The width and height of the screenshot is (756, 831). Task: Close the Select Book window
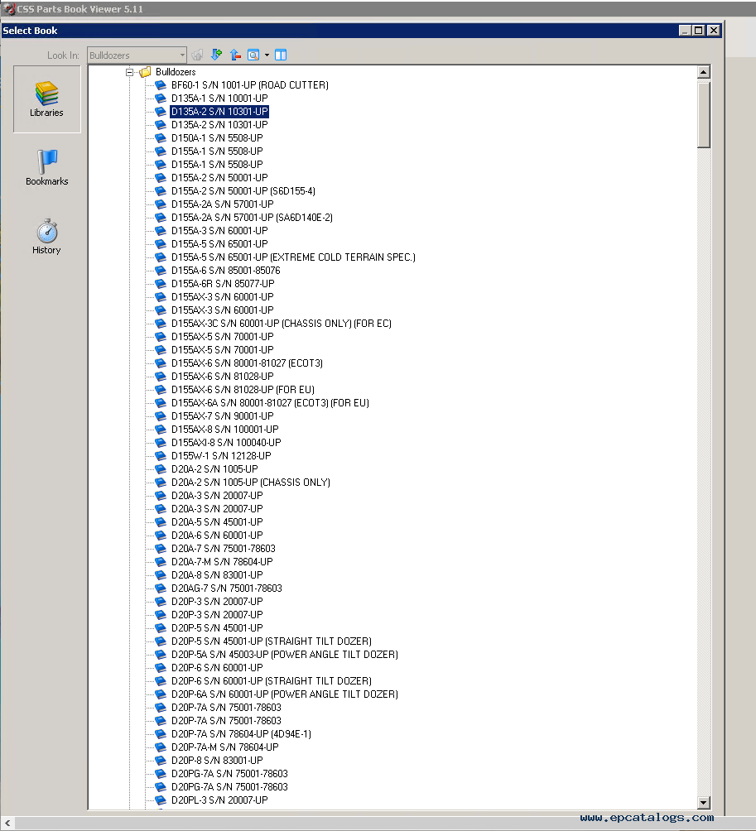coord(714,30)
